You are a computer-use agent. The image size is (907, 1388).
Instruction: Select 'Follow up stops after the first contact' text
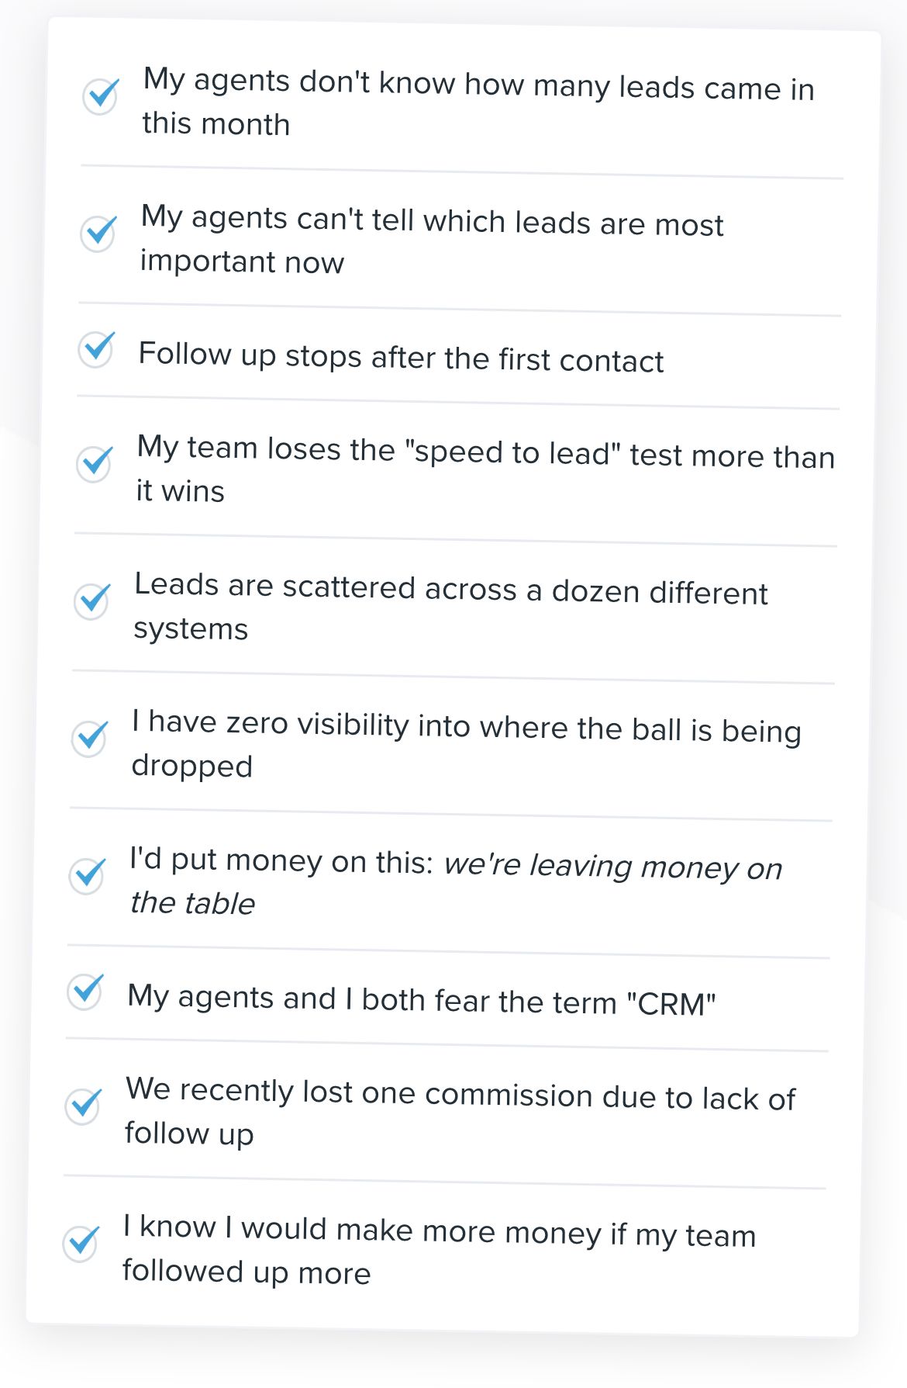pos(401,357)
